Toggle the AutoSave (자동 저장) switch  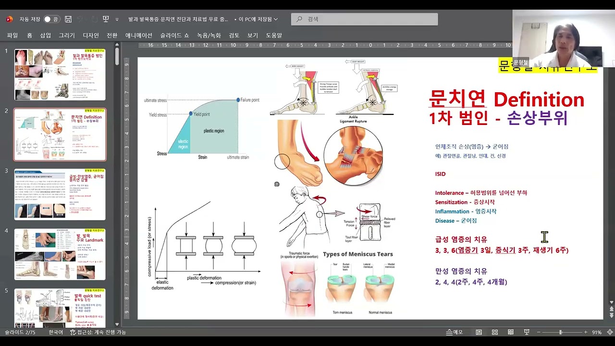coord(51,19)
